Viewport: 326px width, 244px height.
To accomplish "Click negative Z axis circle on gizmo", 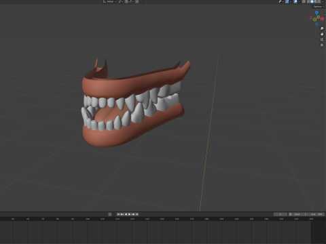I will coord(316,24).
